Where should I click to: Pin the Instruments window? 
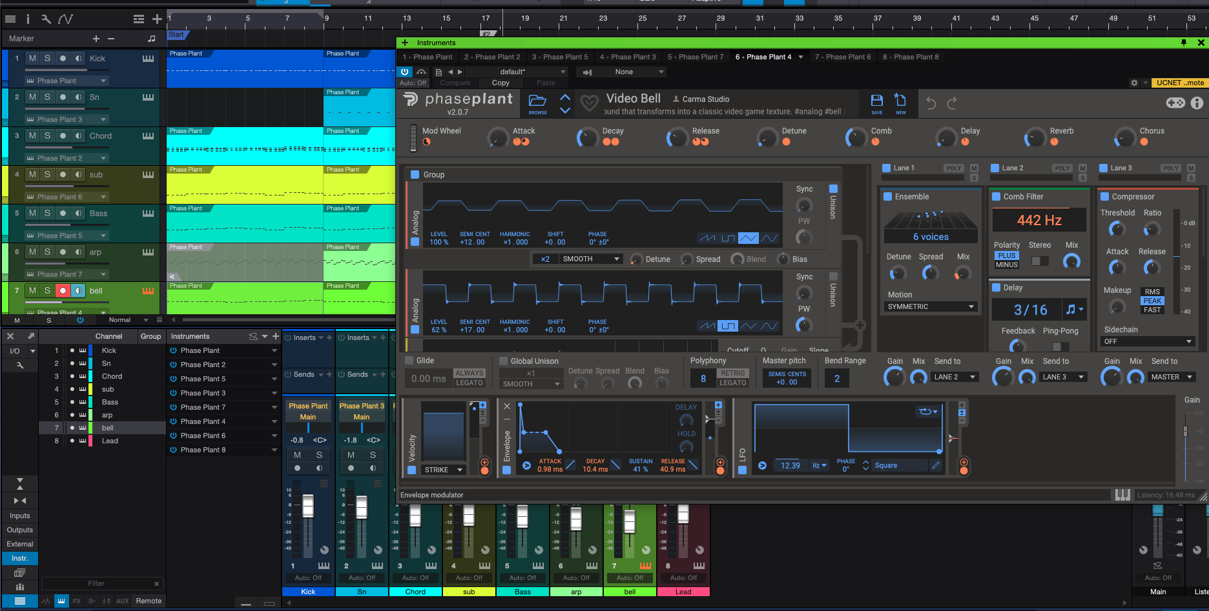(x=1183, y=43)
